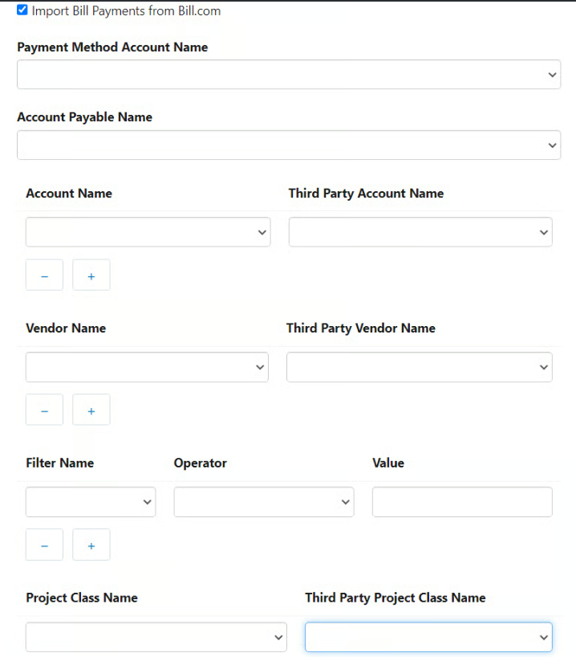Image resolution: width=576 pixels, height=657 pixels.
Task: Expand the Account Payable Name dropdown
Action: pyautogui.click(x=288, y=145)
